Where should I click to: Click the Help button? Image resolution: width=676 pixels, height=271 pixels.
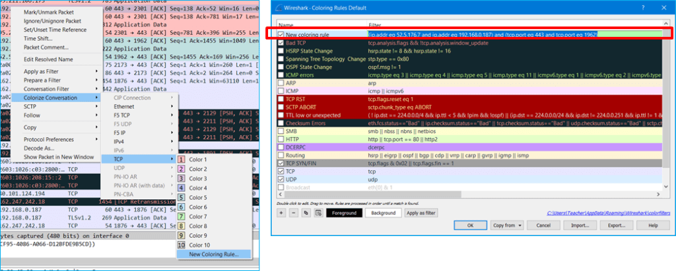pyautogui.click(x=653, y=226)
